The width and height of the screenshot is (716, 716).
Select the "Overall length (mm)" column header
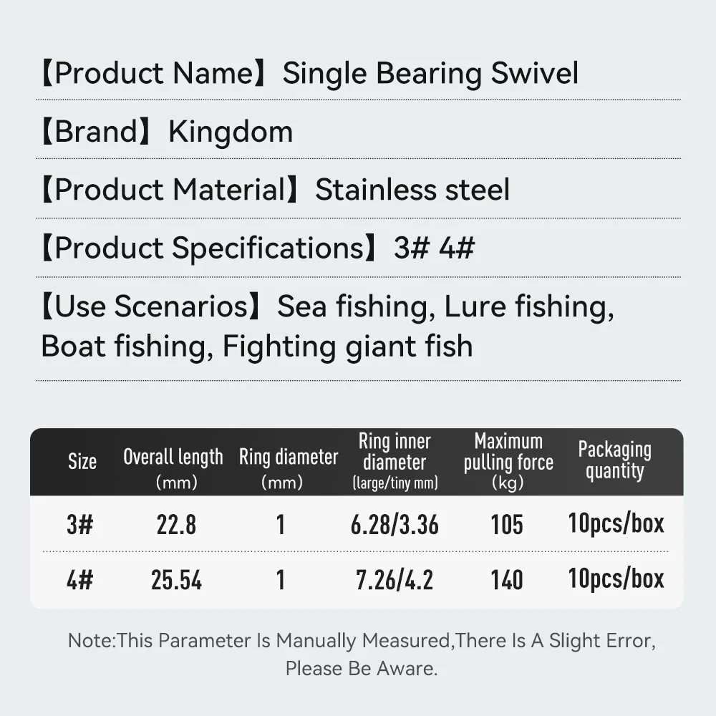point(173,468)
